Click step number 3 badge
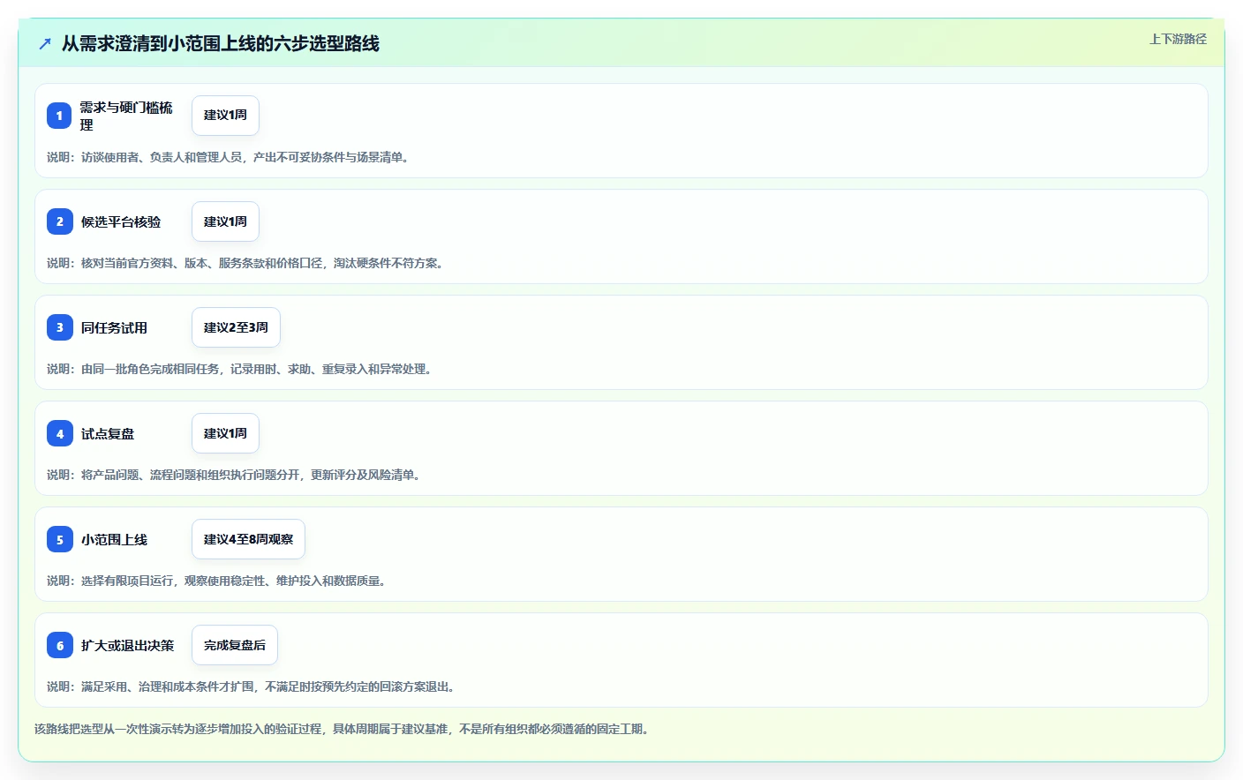Image resolution: width=1243 pixels, height=780 pixels. (59, 327)
